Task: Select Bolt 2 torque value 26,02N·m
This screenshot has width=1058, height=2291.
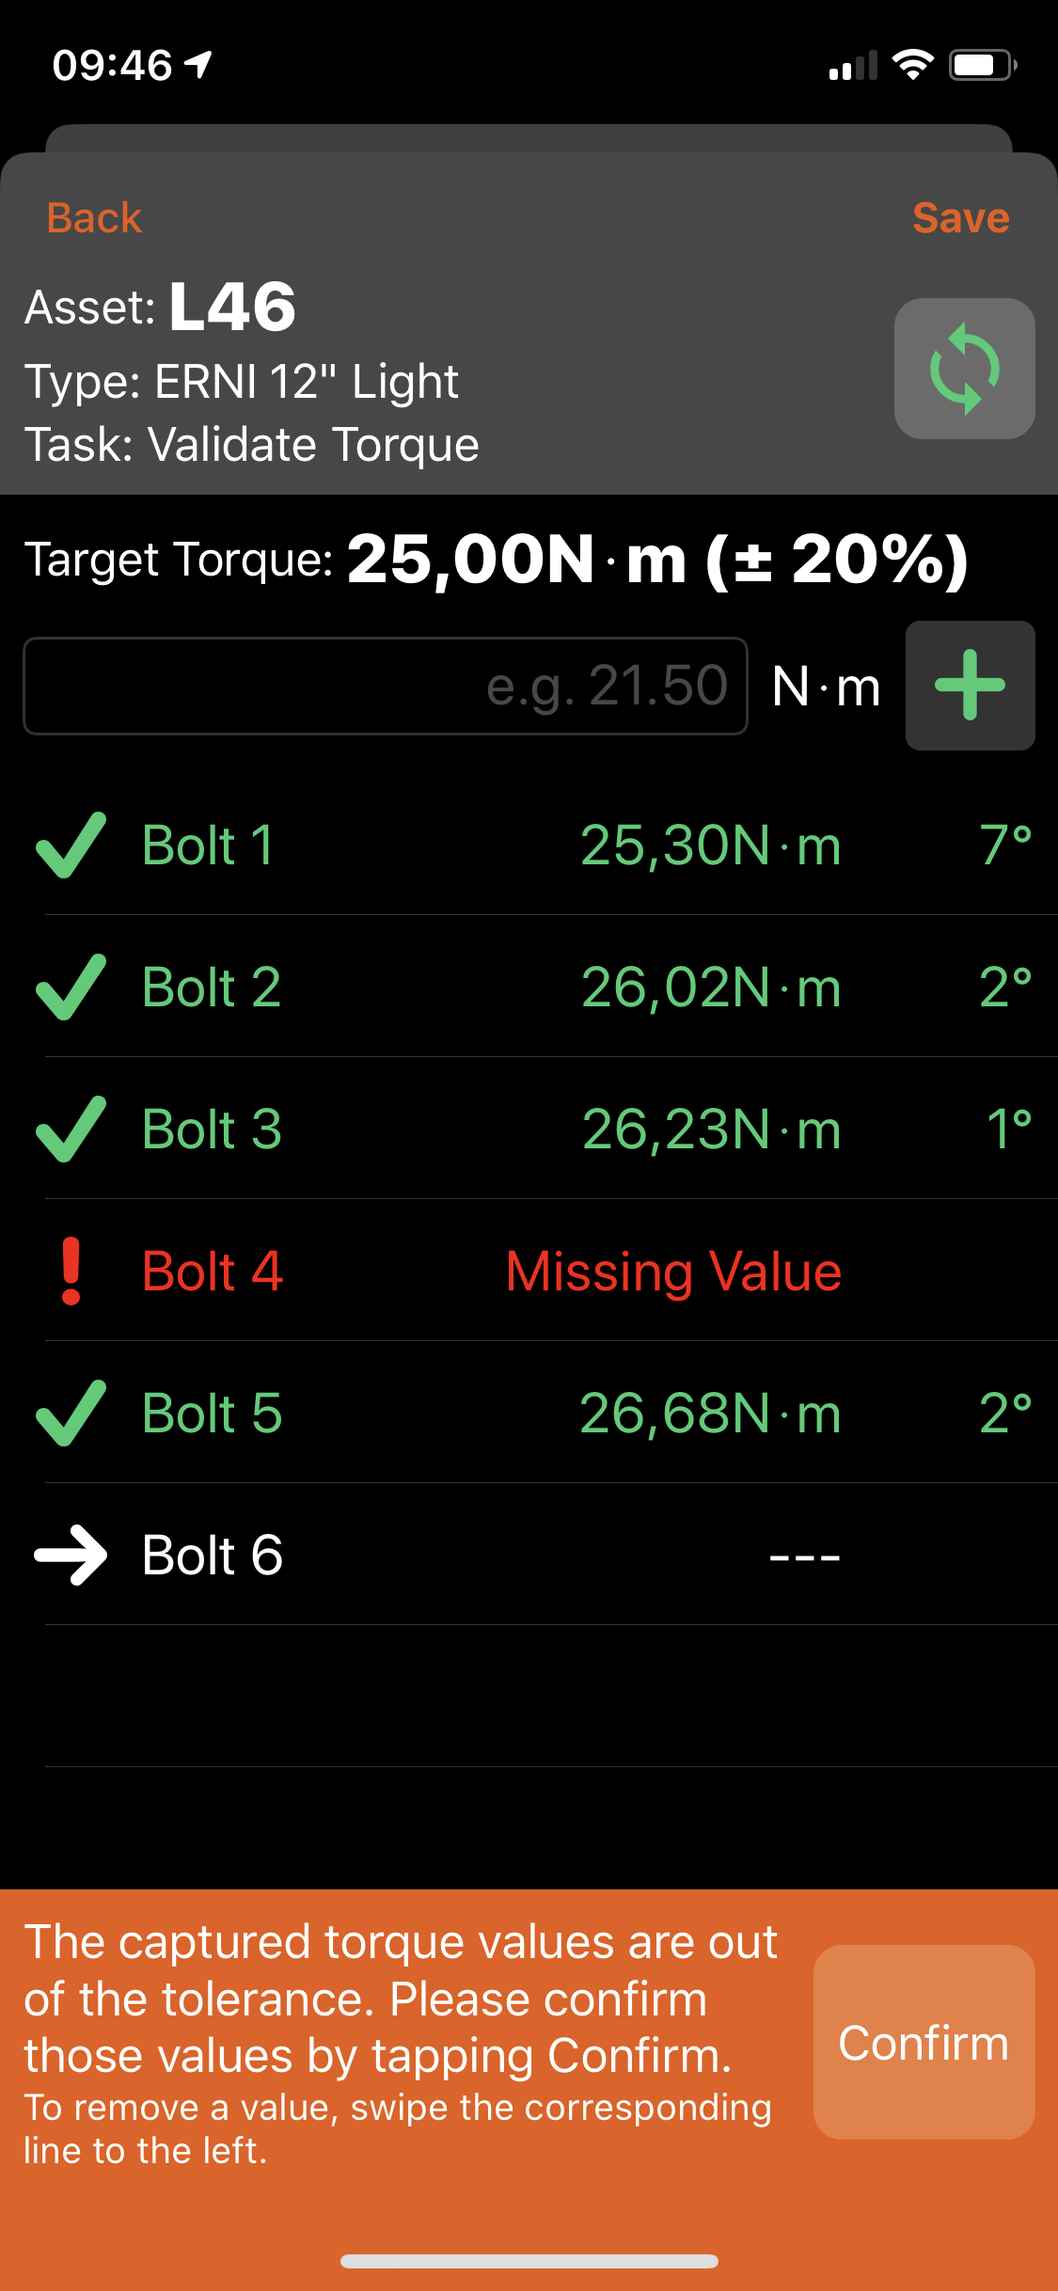Action: tap(711, 987)
